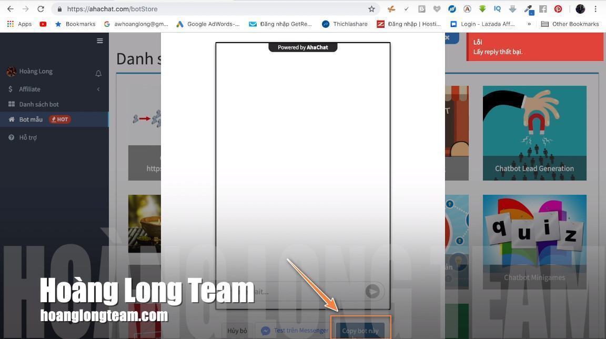Image resolution: width=606 pixels, height=339 pixels.
Task: Open Hoàng Long user profile
Action: coord(30,71)
